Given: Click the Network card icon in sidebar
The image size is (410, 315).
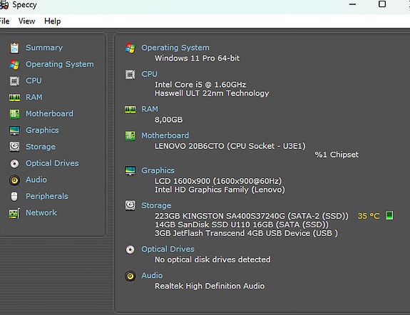Looking at the screenshot, I should pos(14,213).
